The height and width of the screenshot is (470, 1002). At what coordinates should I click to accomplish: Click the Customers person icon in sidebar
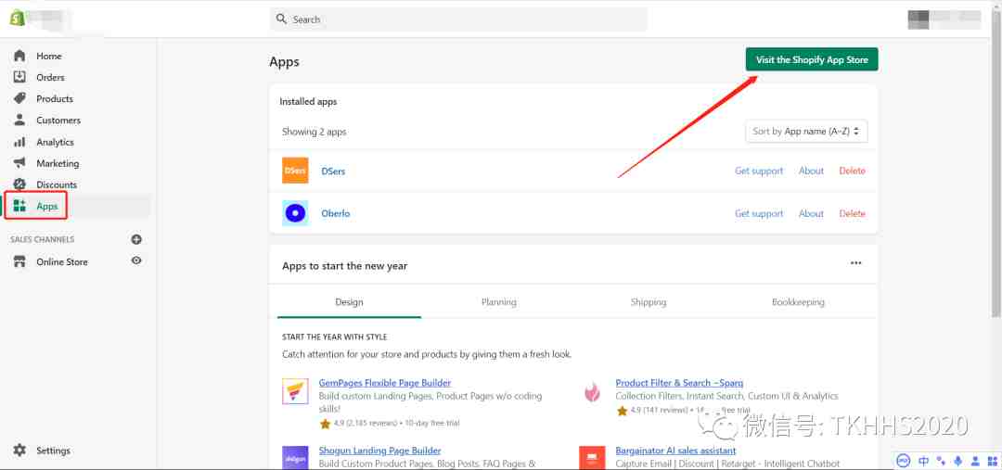(x=19, y=121)
